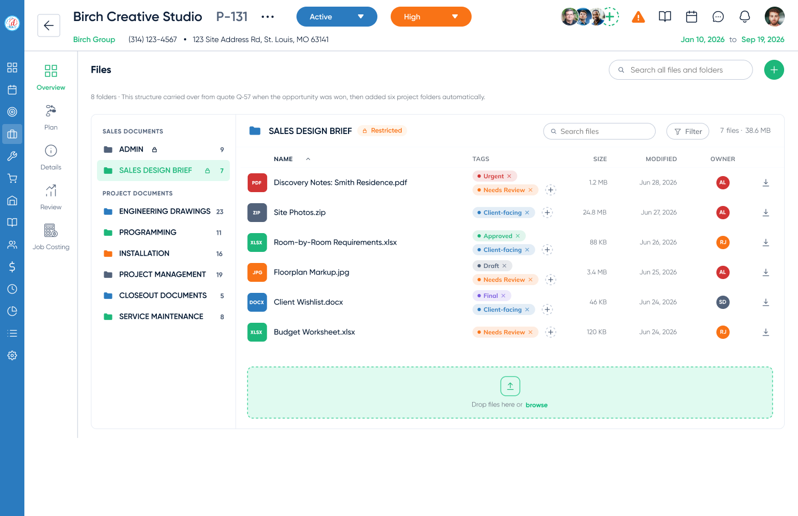
Task: Add a team member with plus avatar
Action: click(x=610, y=17)
